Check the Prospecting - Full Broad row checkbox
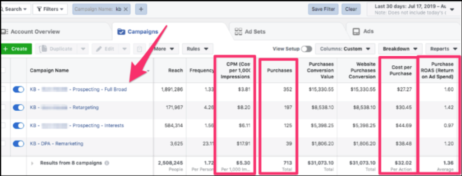 3,90
